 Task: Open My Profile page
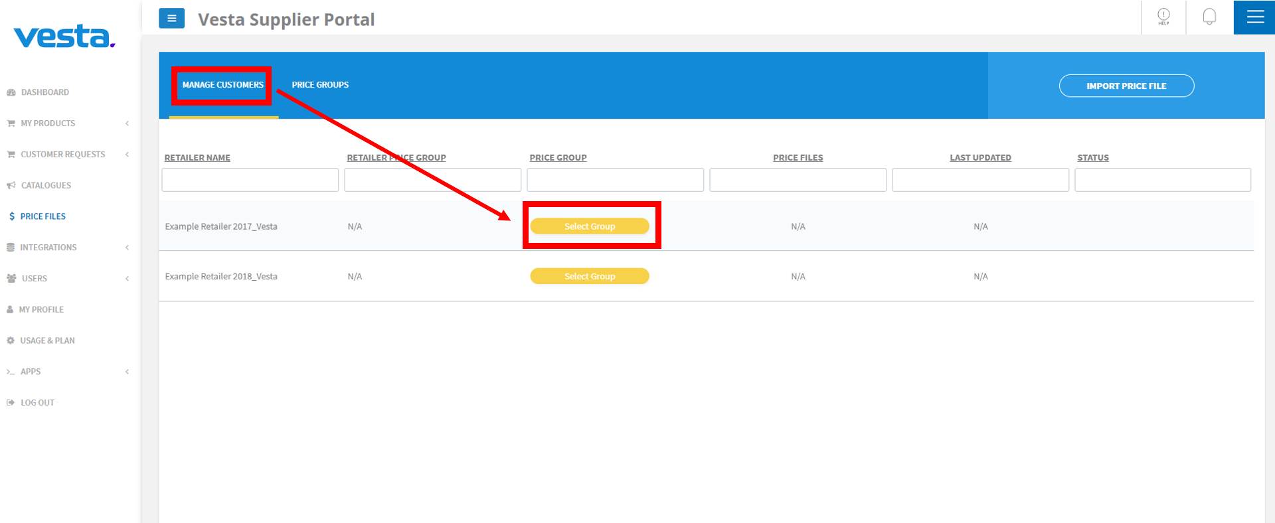(41, 309)
